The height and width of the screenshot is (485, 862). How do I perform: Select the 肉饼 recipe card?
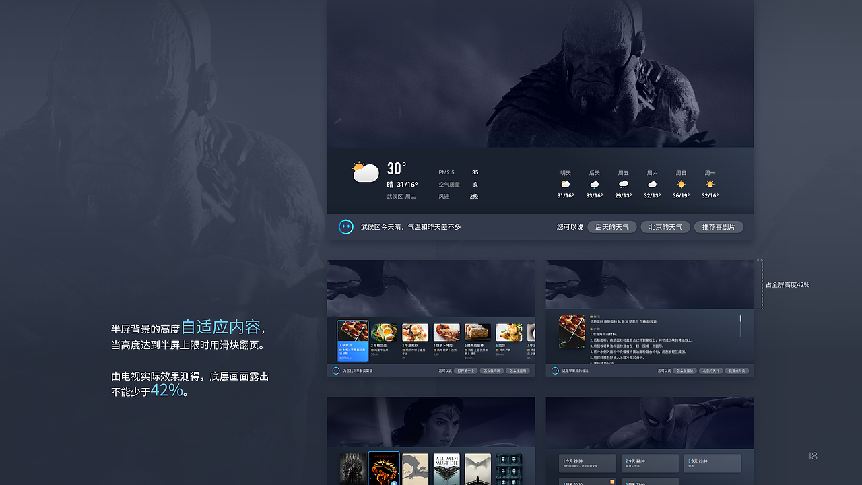[x=509, y=341]
